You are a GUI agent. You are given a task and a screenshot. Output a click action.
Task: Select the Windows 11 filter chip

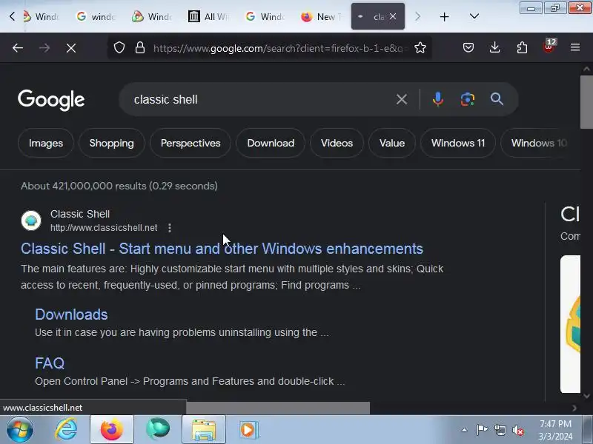458,143
